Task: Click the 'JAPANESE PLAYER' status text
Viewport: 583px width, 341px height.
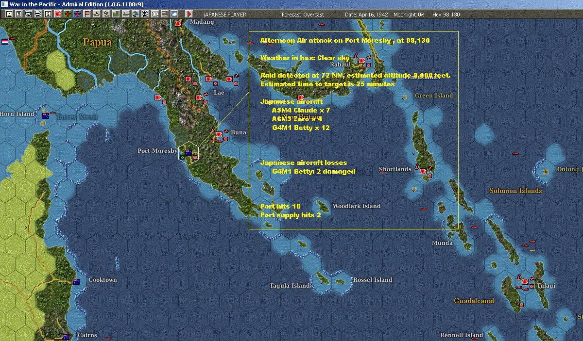Action: tap(225, 15)
